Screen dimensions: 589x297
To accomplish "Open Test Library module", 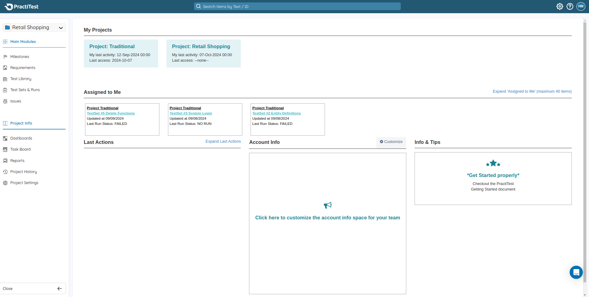I will coord(21,79).
